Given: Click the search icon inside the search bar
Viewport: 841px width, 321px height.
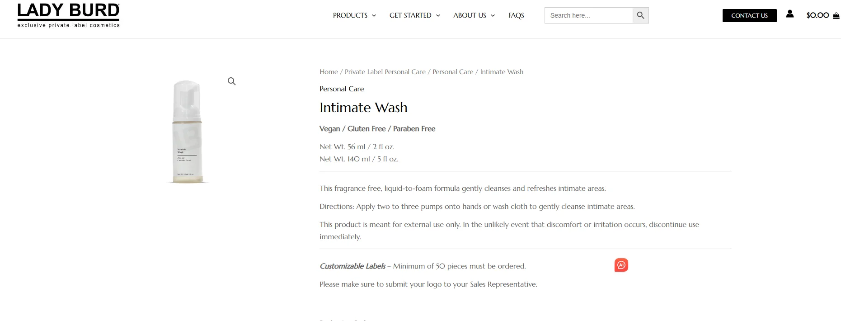Looking at the screenshot, I should (x=640, y=15).
